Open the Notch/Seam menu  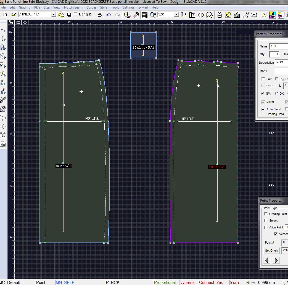[73, 7]
